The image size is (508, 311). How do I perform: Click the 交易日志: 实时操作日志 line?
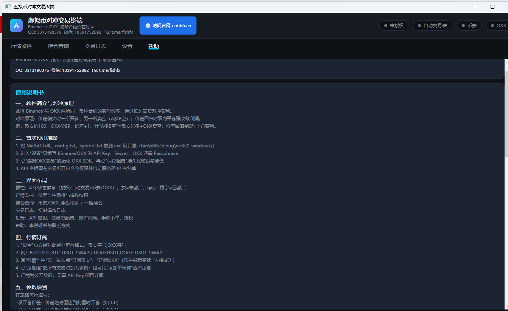tap(41, 210)
